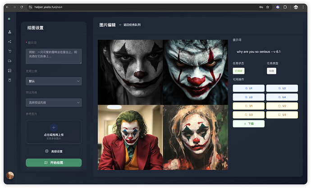The image size is (311, 188).
Task: Go back with the browser back arrow
Action: coord(7,7)
